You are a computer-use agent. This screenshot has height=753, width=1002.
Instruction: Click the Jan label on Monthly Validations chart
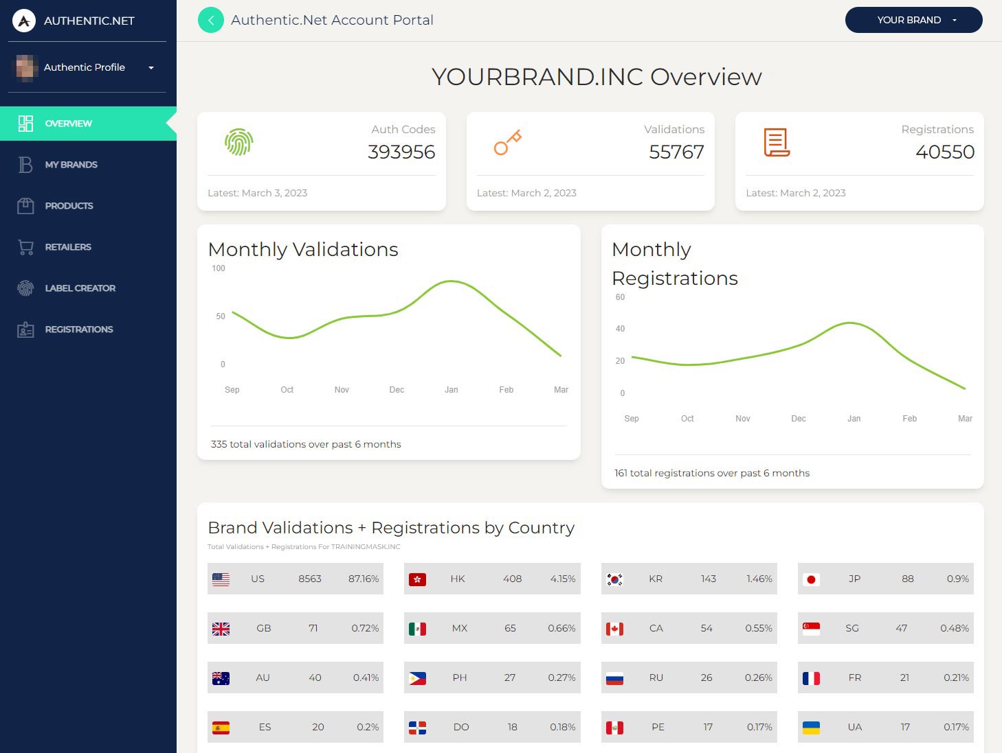[451, 390]
